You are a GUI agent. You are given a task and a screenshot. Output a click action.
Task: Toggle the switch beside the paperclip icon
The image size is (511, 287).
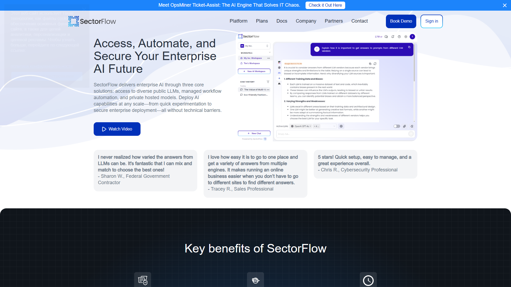397,126
